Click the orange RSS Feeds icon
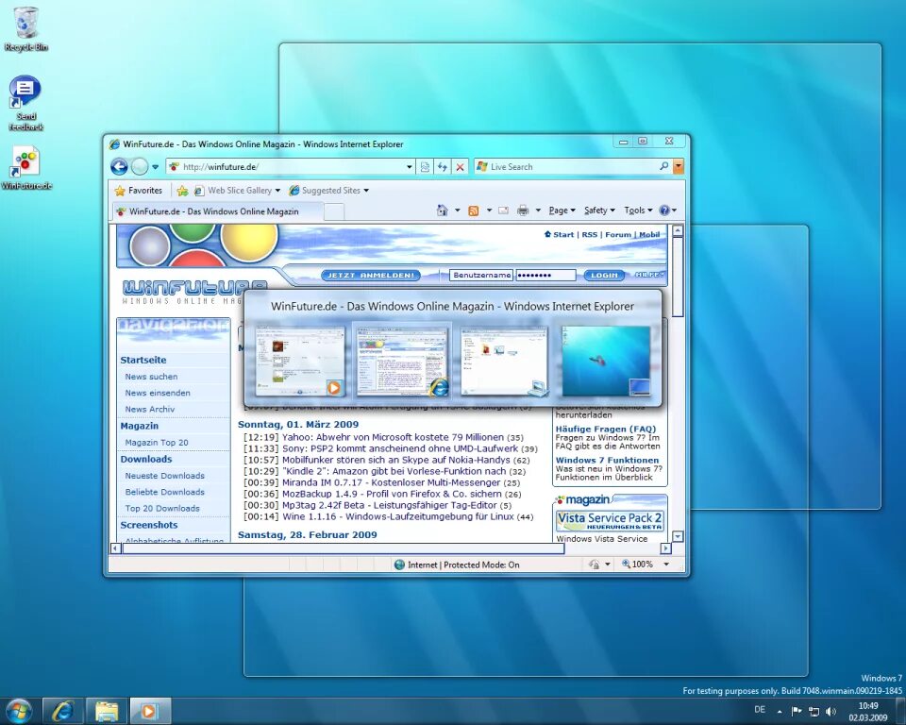This screenshot has width=906, height=725. [x=473, y=211]
